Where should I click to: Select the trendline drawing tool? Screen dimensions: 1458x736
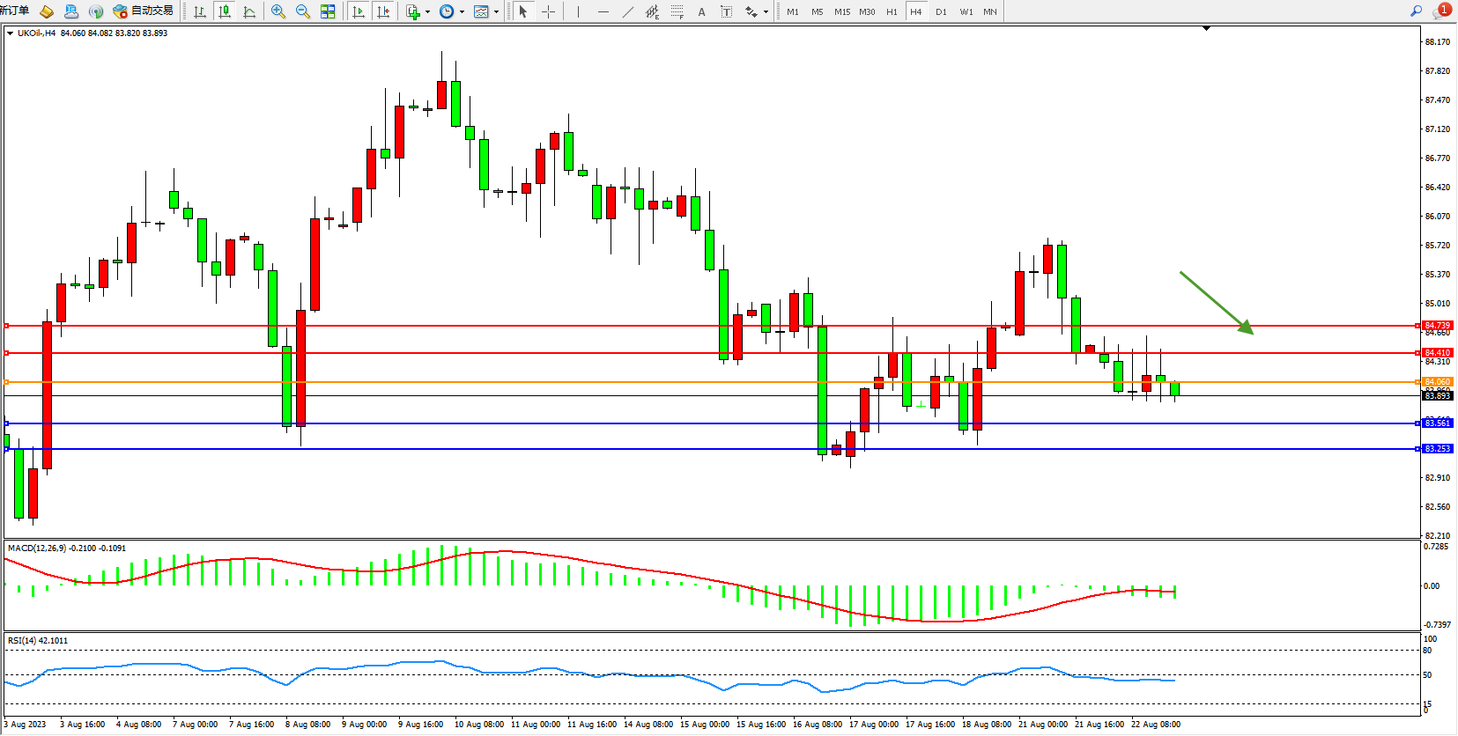pos(627,11)
